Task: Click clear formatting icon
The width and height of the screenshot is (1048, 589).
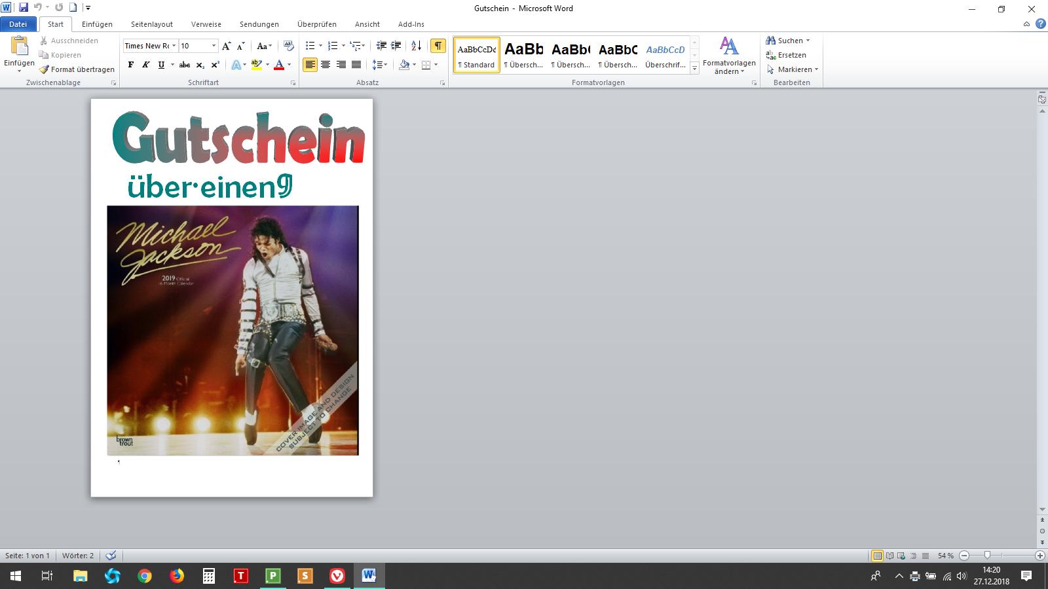Action: (289, 46)
